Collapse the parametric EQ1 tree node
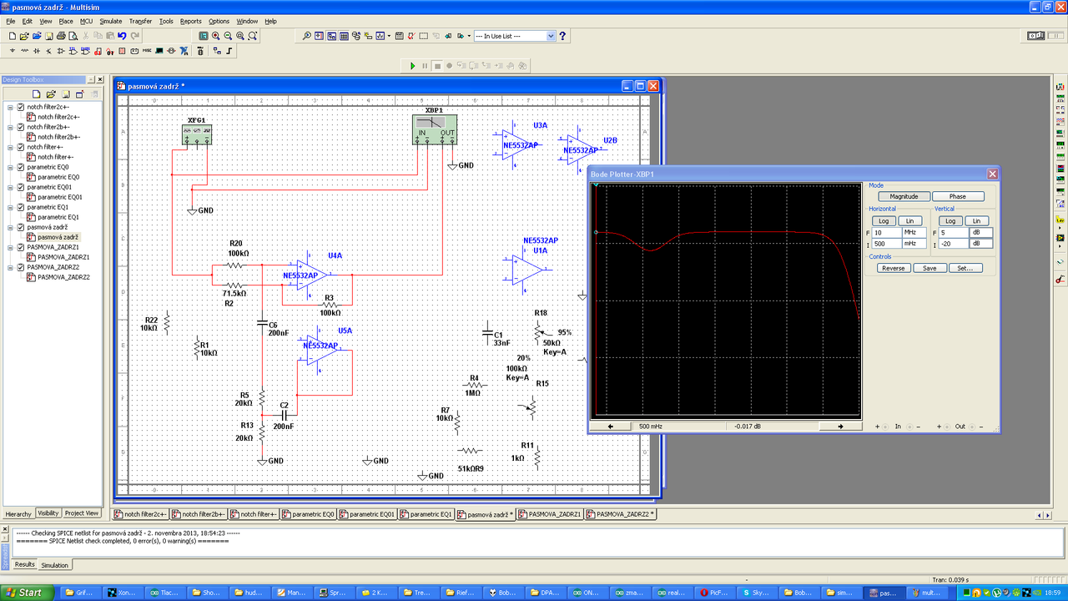This screenshot has height=601, width=1068. (10, 207)
